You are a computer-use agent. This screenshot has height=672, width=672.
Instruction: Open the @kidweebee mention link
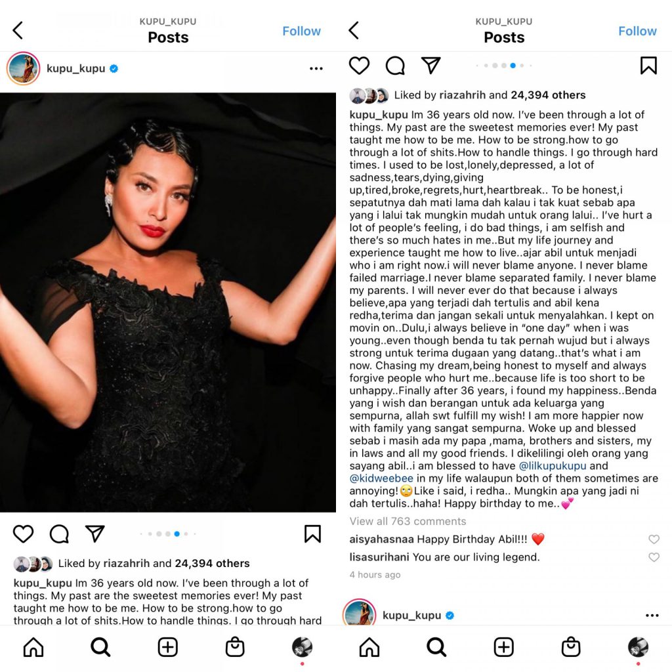click(x=381, y=478)
